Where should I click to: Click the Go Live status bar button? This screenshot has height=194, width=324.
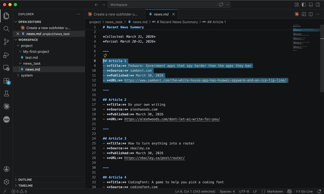tap(305, 191)
